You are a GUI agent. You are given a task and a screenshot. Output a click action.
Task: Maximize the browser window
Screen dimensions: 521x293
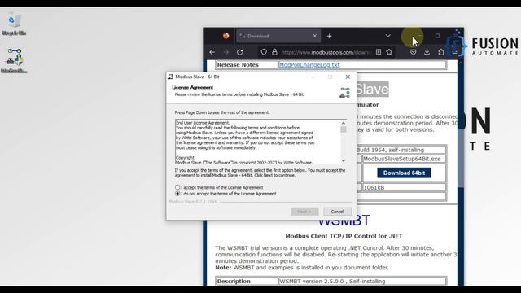coord(437,36)
